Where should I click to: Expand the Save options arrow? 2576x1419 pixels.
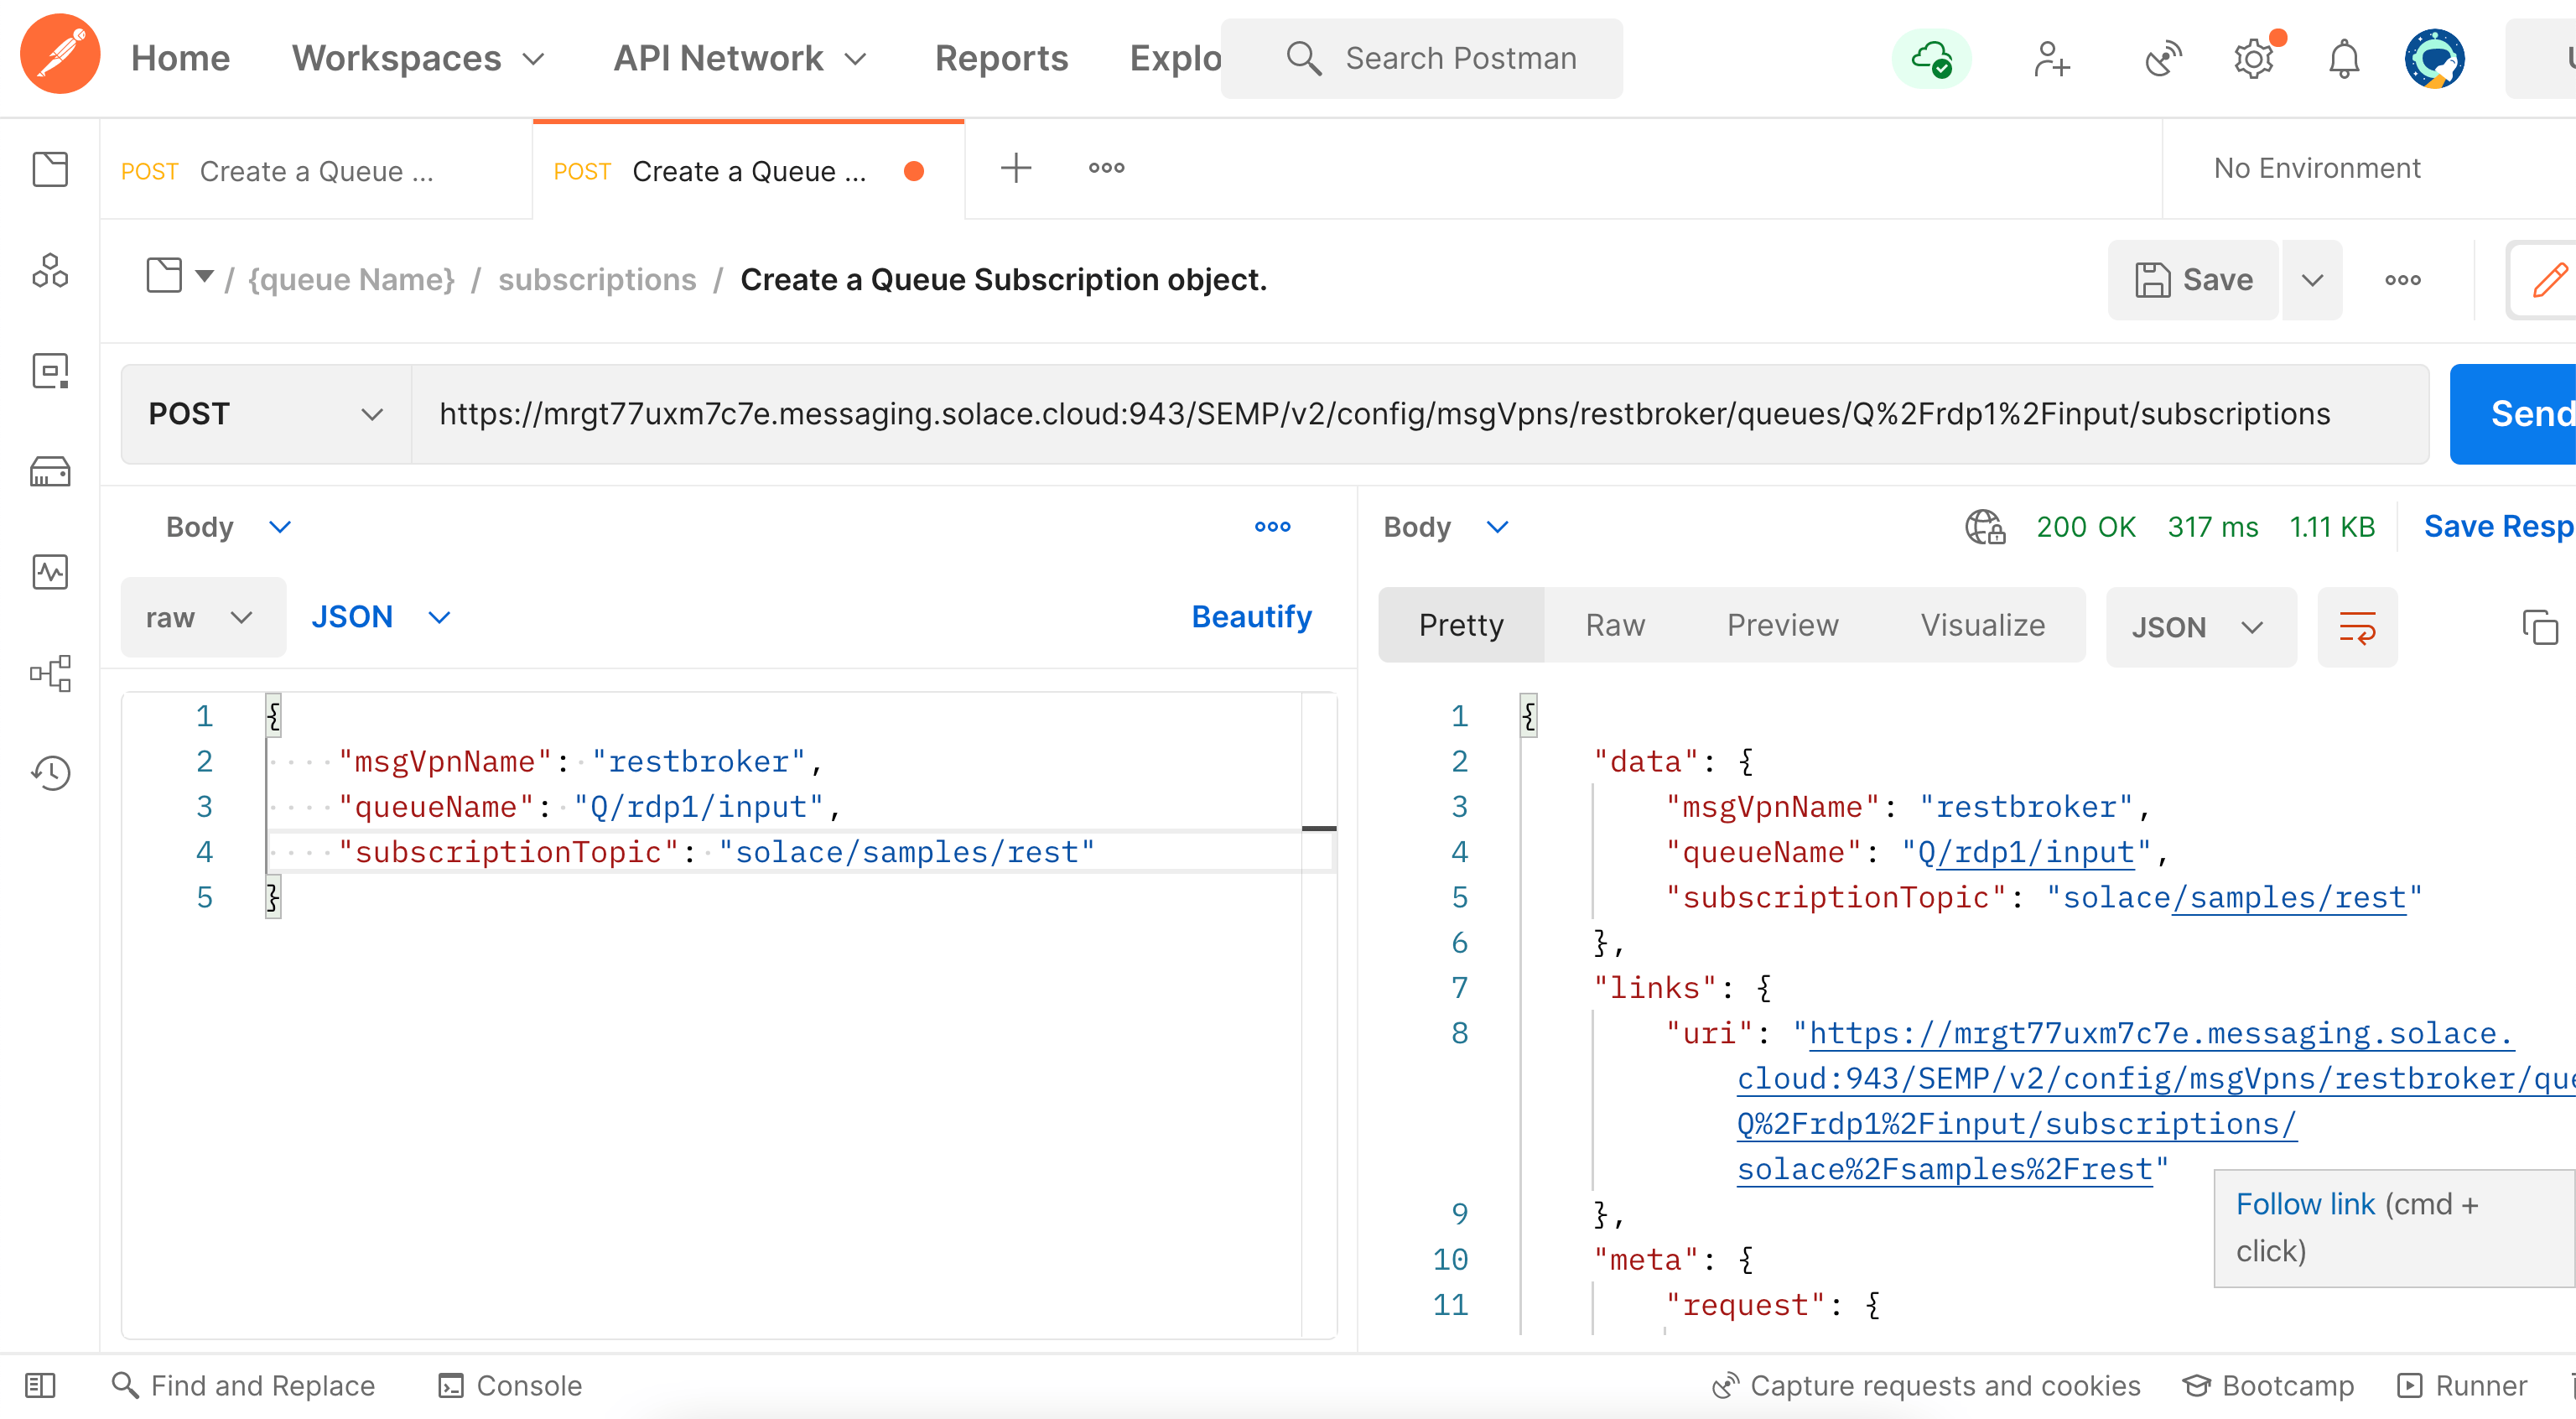(2311, 280)
